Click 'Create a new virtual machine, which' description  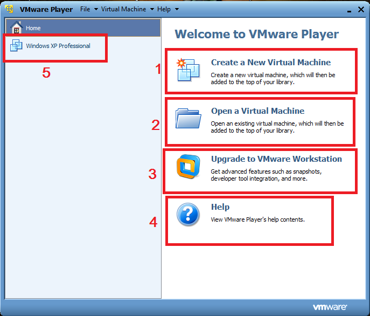273,79
